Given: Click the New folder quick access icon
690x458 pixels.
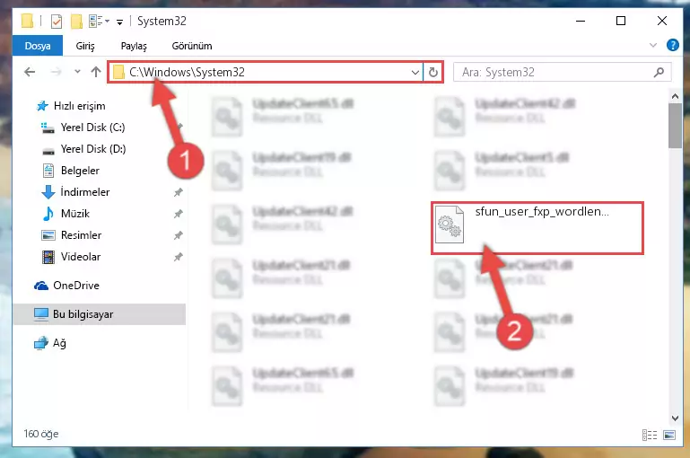Looking at the screenshot, I should point(76,22).
